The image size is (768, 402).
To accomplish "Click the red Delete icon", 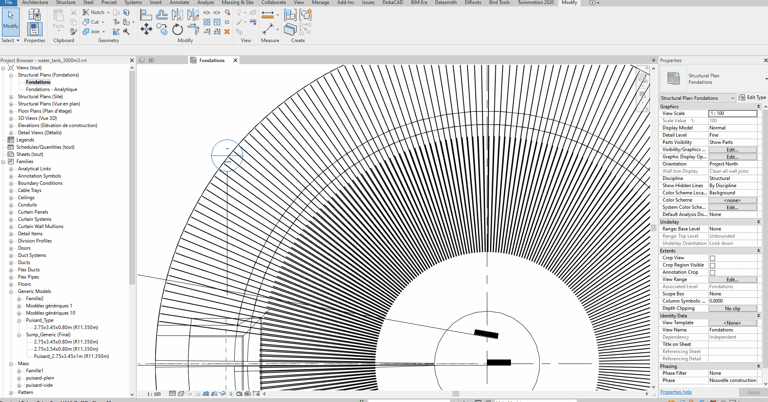I will (x=227, y=31).
